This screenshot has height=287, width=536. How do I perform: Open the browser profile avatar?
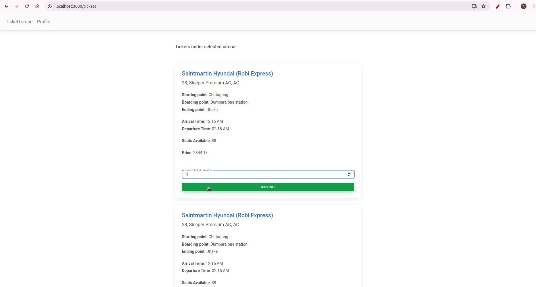point(524,6)
